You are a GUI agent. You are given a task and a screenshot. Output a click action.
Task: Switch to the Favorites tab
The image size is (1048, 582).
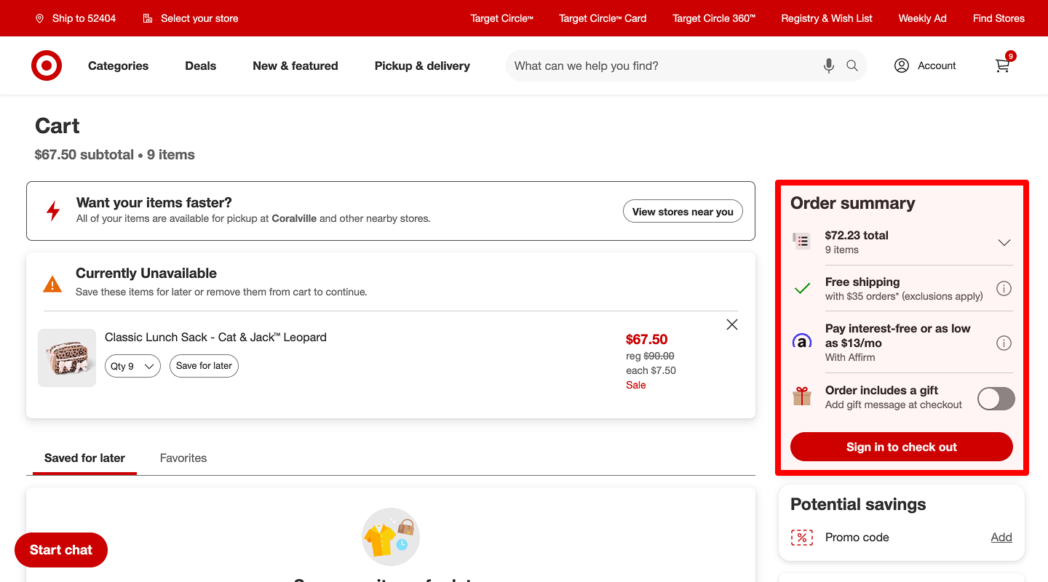tap(183, 458)
